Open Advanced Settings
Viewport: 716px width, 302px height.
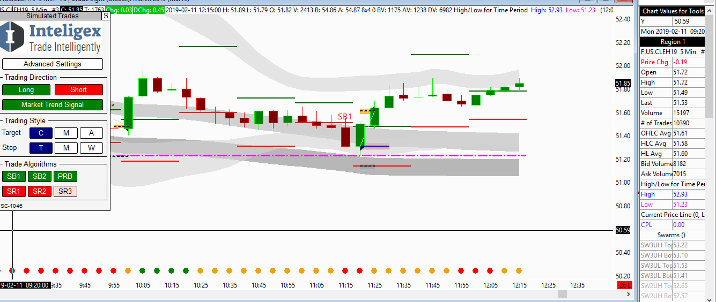click(x=53, y=64)
